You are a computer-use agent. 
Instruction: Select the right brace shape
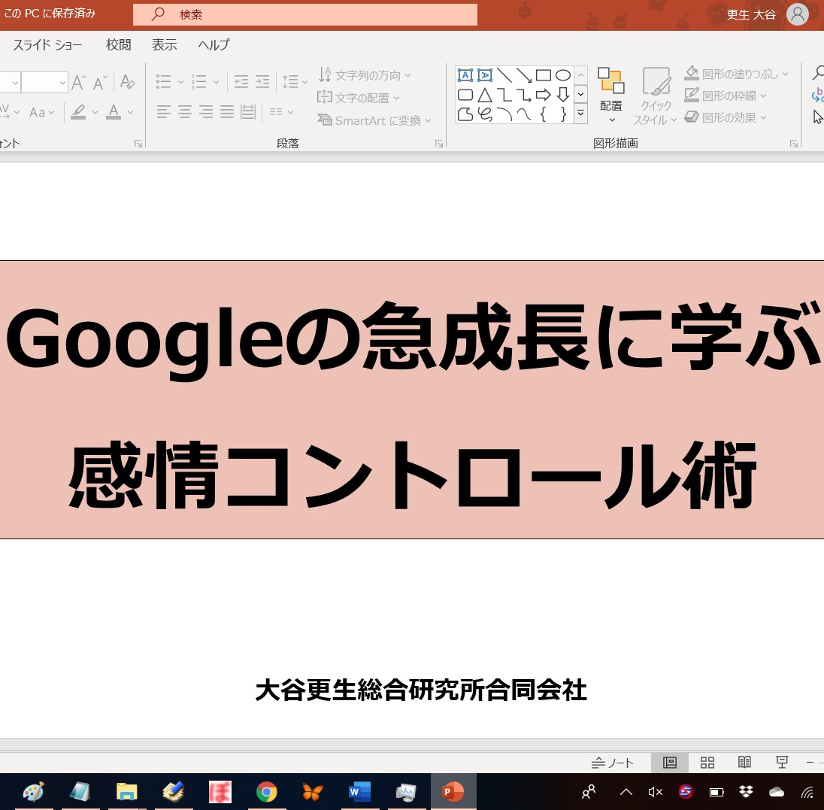[x=563, y=114]
